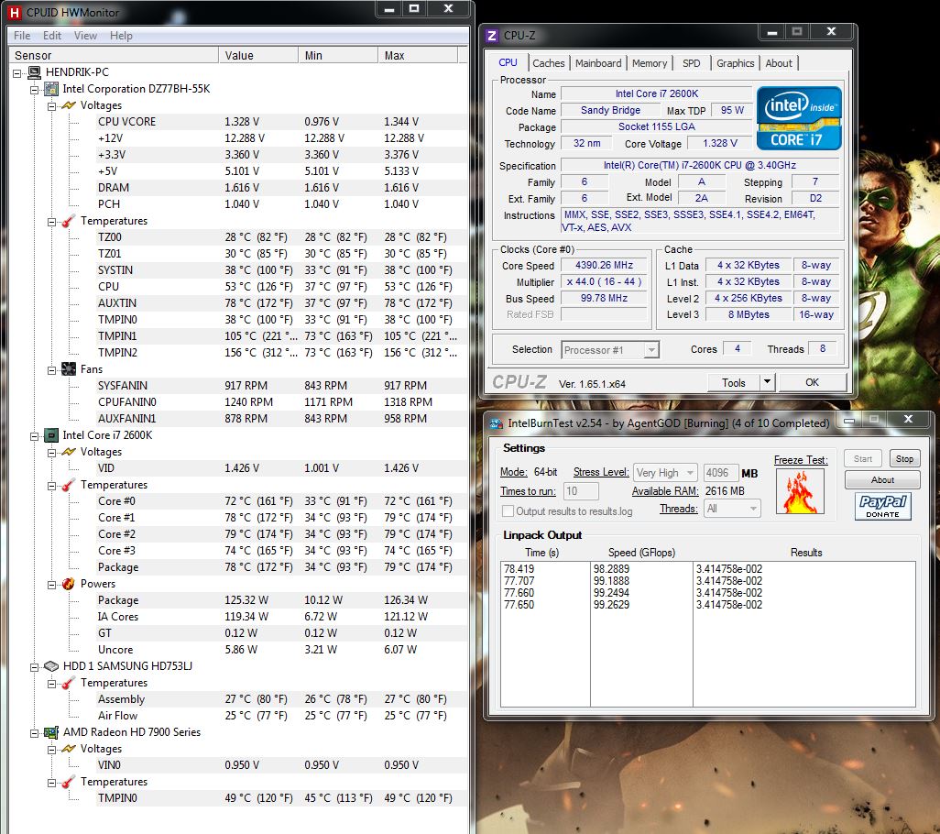This screenshot has width=940, height=834.
Task: Click the Sensor column header
Action: tap(115, 55)
